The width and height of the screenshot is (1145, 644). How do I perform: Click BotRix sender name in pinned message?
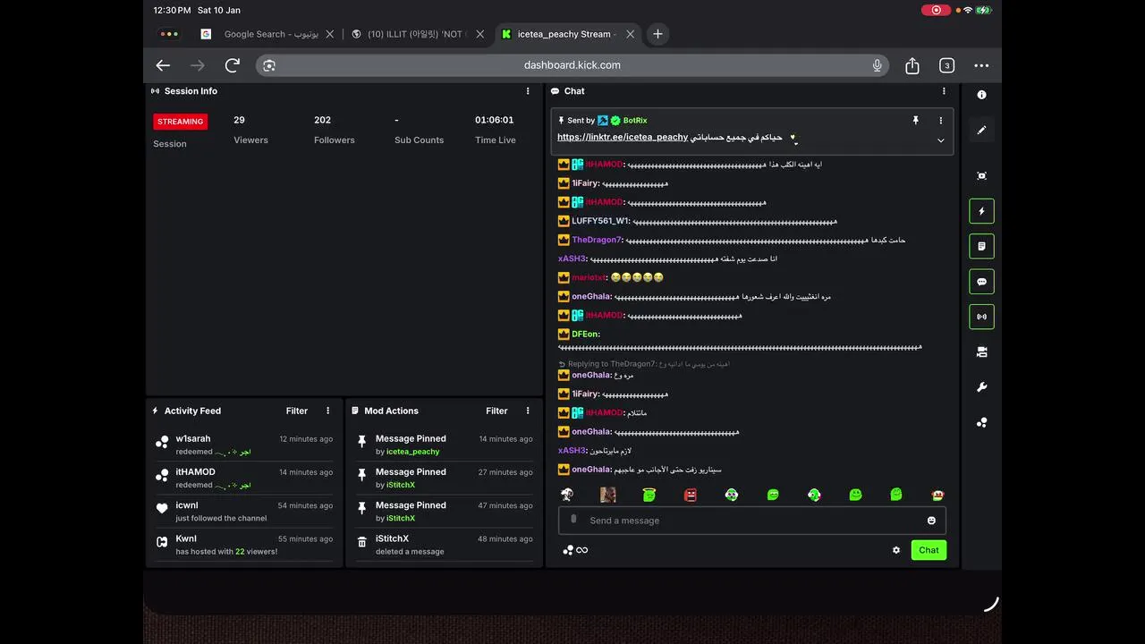[x=635, y=120]
